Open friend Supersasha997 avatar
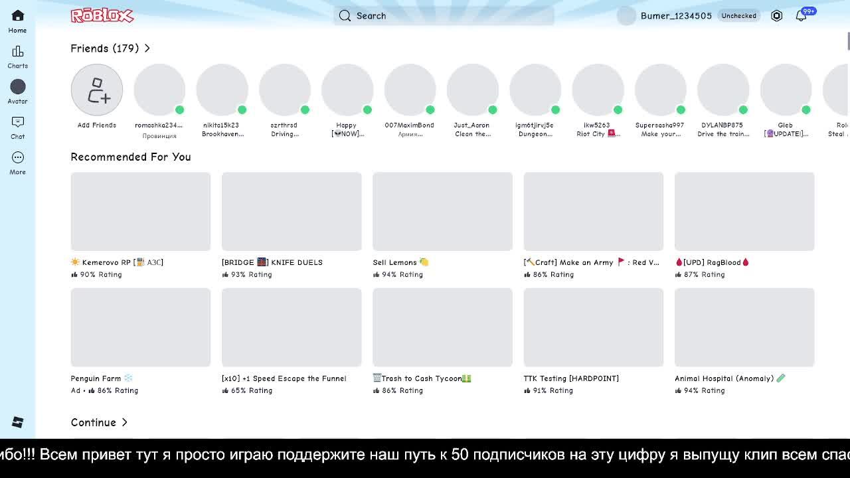850x478 pixels. 661,90
